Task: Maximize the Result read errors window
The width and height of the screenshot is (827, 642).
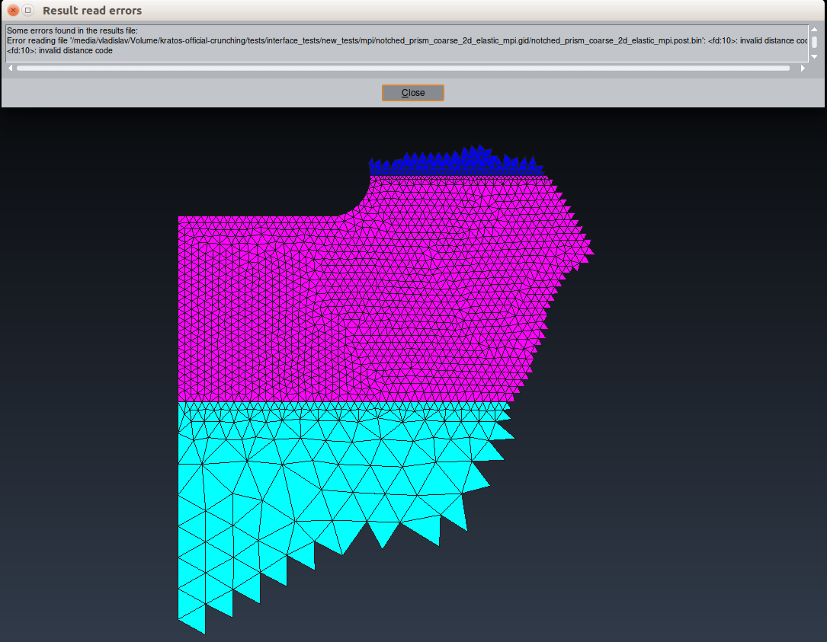Action: (x=28, y=10)
